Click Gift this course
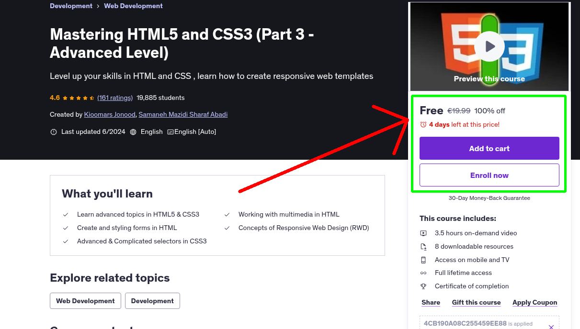The image size is (580, 329). [476, 302]
